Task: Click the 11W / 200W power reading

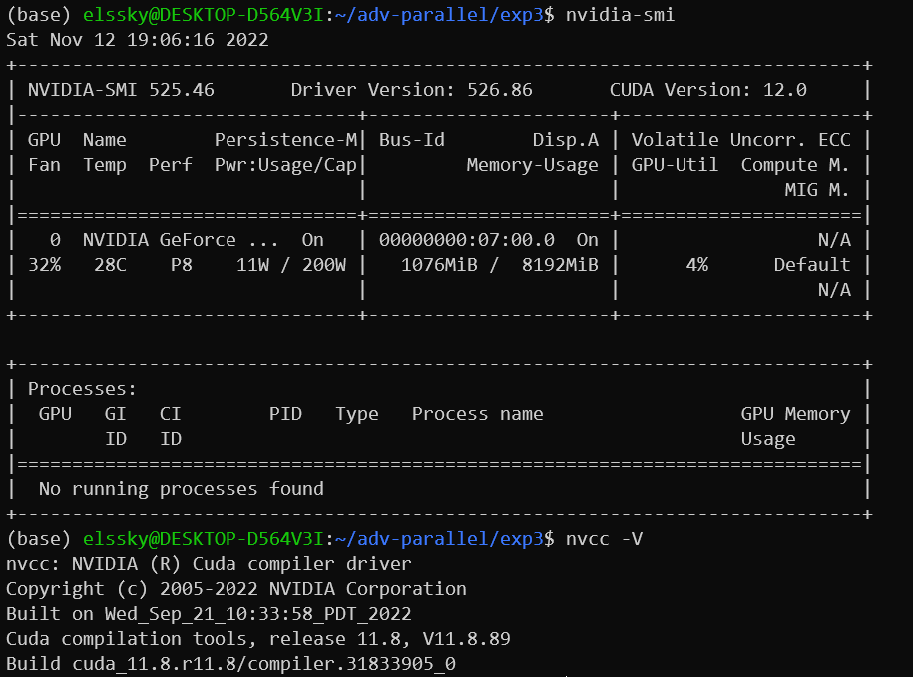Action: pos(290,265)
